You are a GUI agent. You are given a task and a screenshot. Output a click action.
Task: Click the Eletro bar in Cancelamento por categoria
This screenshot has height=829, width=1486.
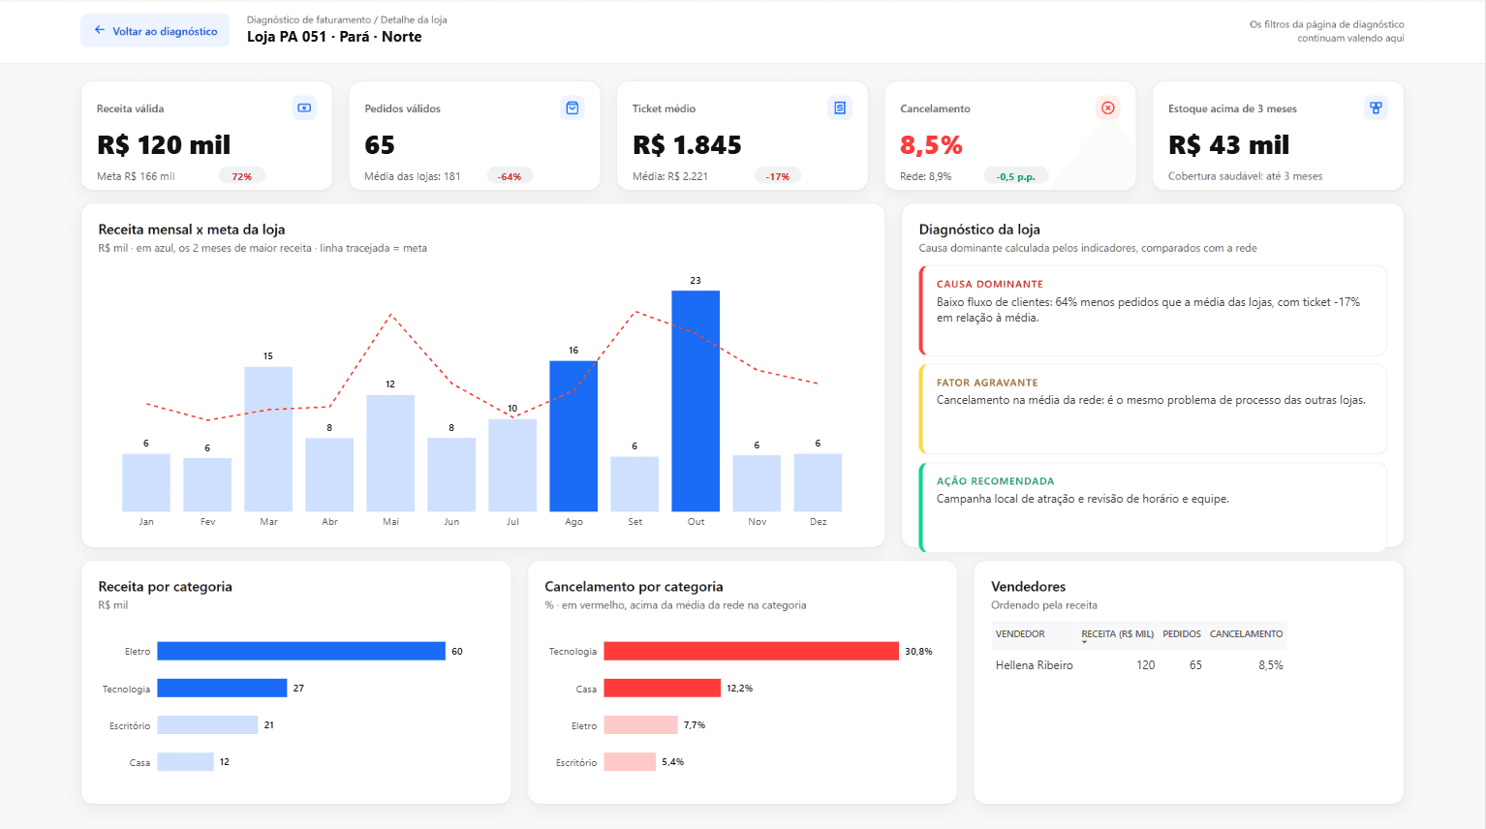tap(640, 725)
